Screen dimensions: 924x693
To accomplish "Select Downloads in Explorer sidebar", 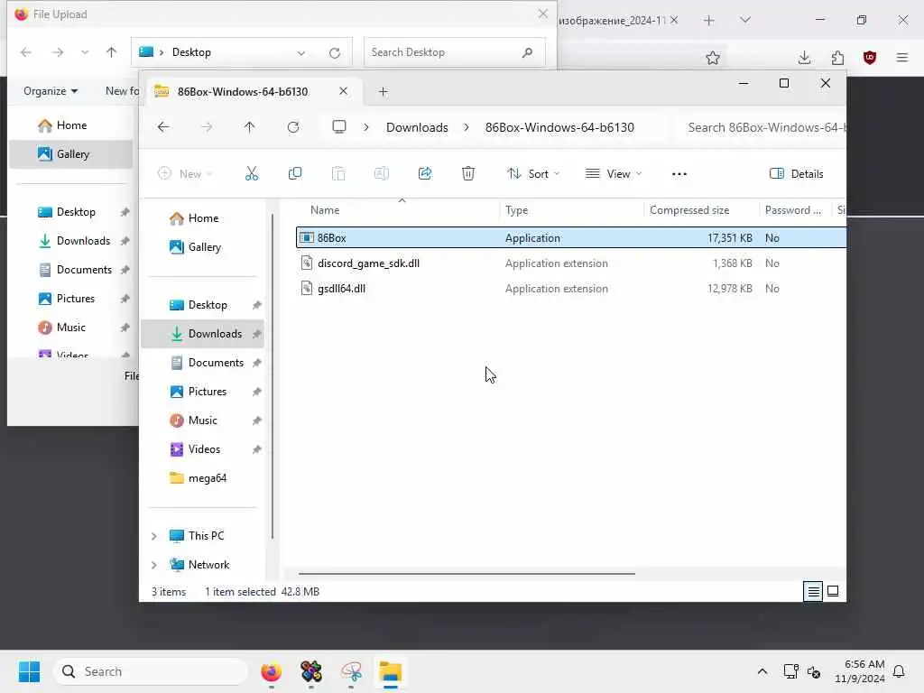I will 202,334.
